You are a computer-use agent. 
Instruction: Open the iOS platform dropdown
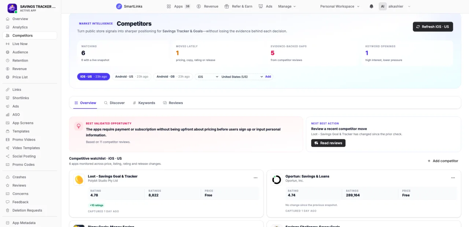coord(208,77)
